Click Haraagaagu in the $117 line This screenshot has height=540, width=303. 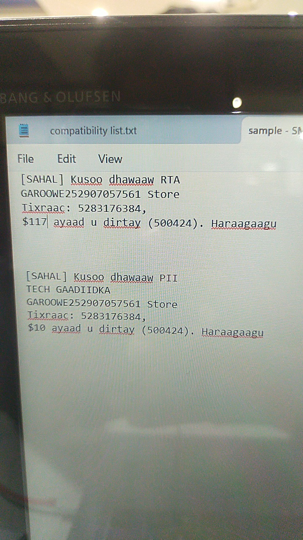[x=244, y=224]
